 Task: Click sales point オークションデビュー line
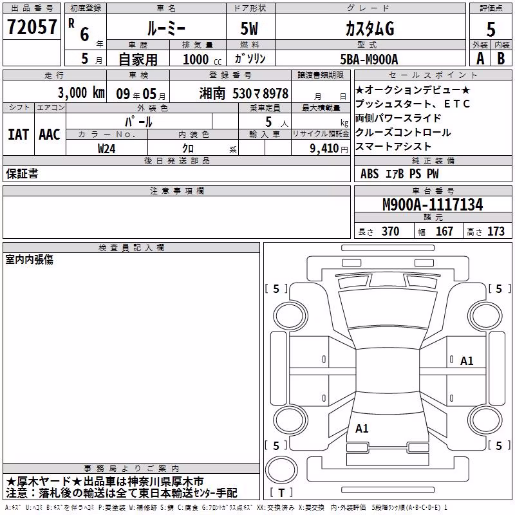413,89
